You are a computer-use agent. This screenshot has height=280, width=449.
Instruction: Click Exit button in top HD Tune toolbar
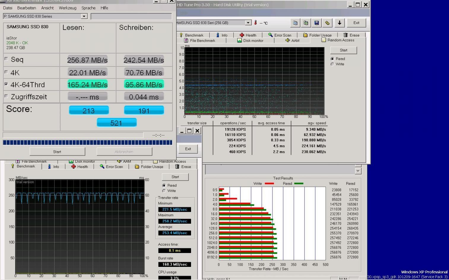356,23
